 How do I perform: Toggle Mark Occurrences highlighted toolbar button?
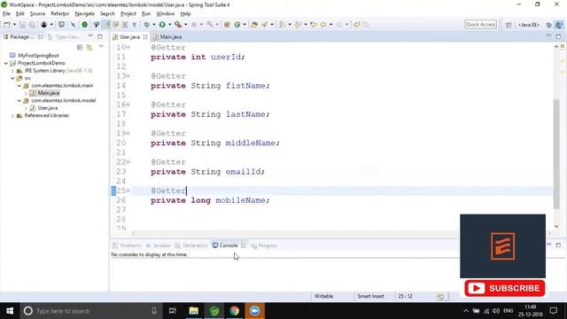(x=106, y=25)
